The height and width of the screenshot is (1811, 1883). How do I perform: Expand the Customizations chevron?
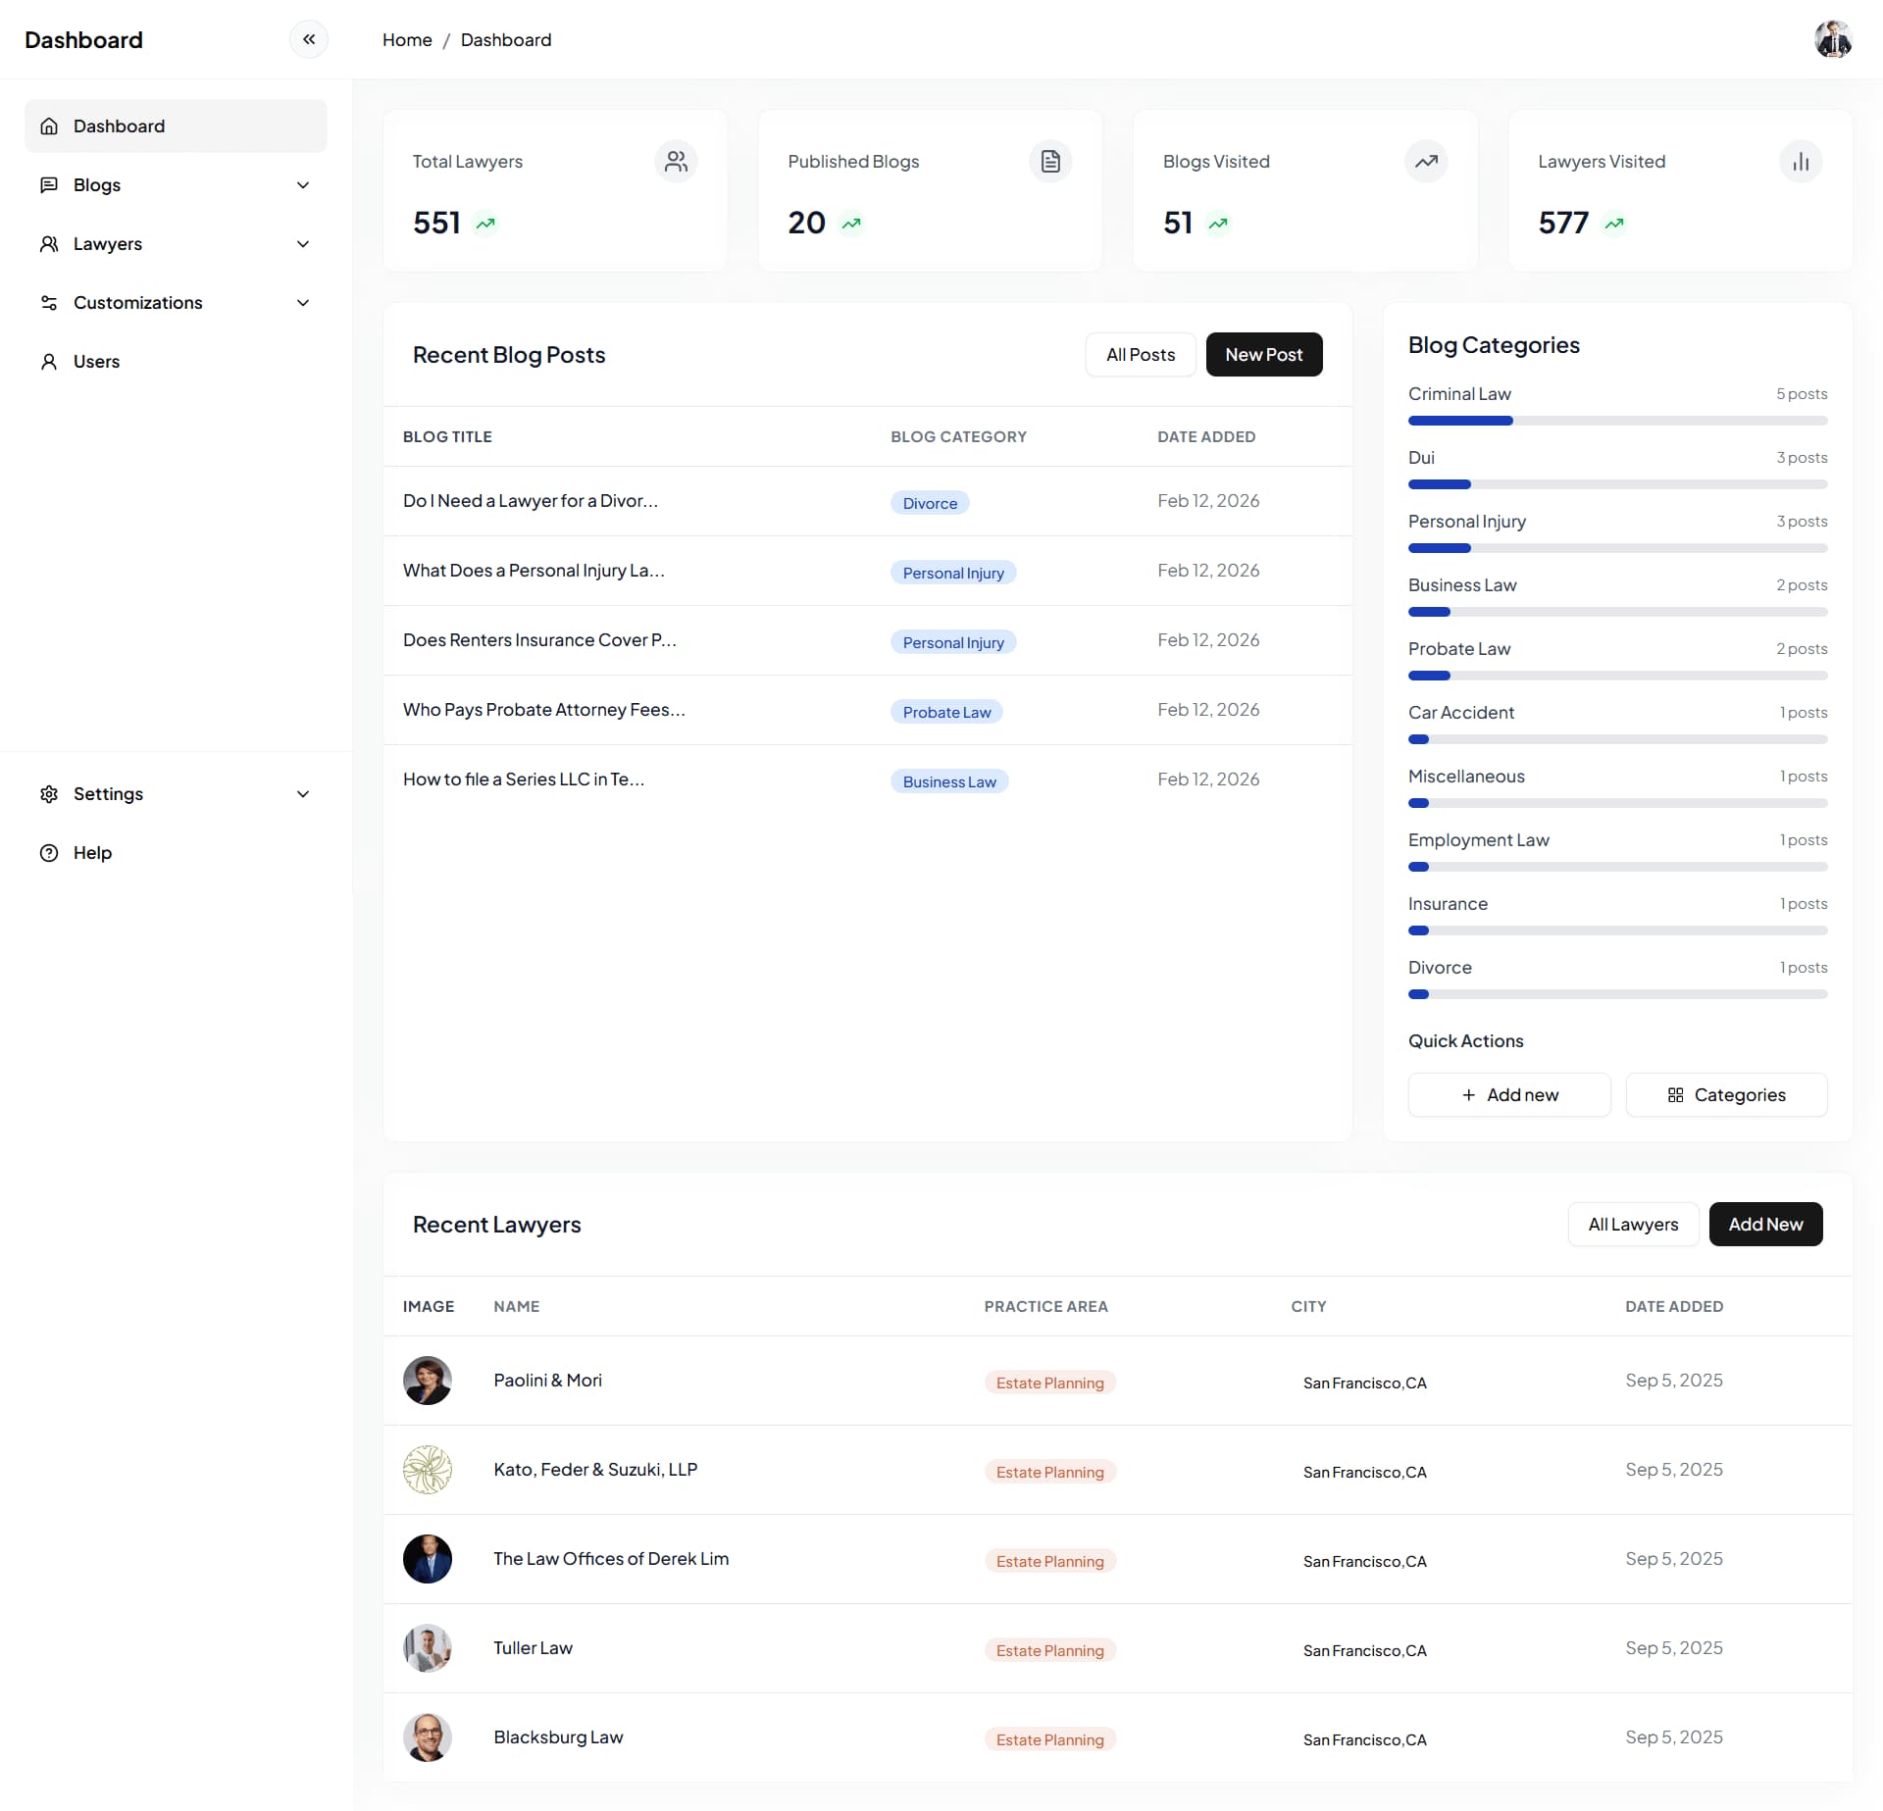pyautogui.click(x=303, y=303)
